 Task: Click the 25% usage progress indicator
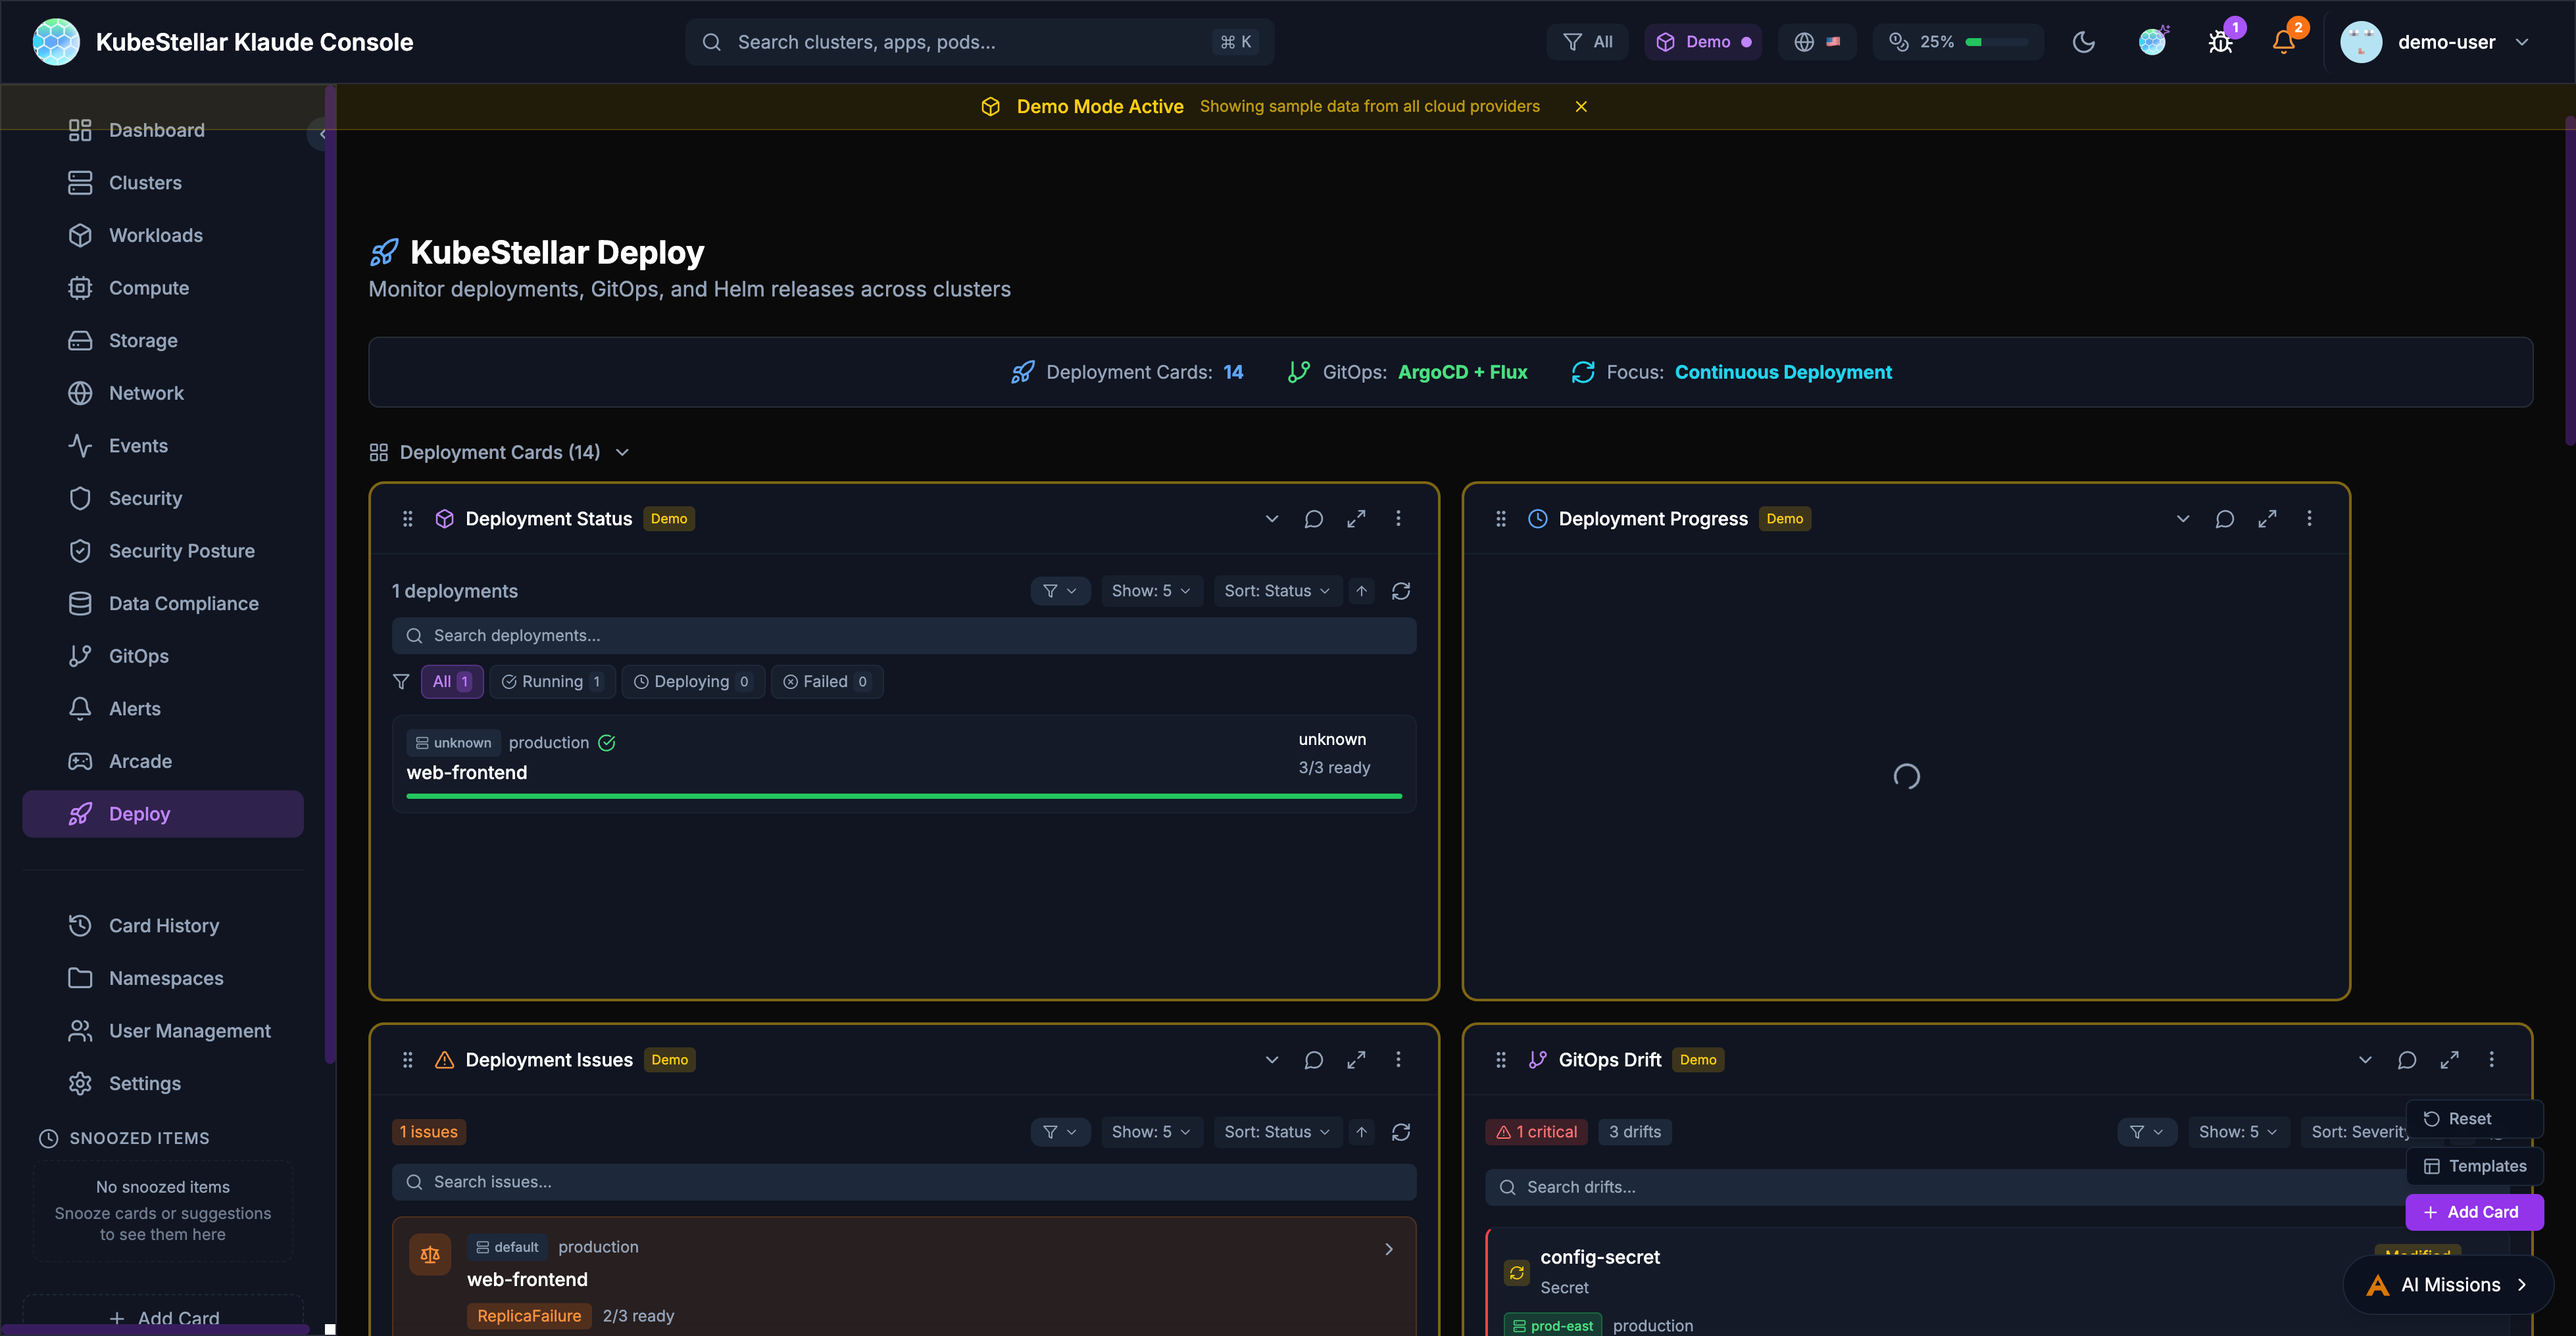pos(1957,42)
